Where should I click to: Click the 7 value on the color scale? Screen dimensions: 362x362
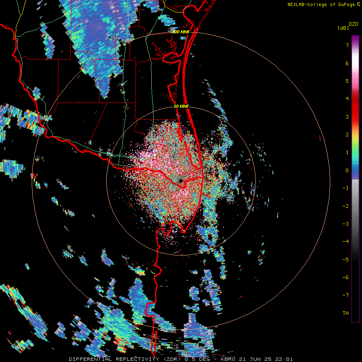347,45
